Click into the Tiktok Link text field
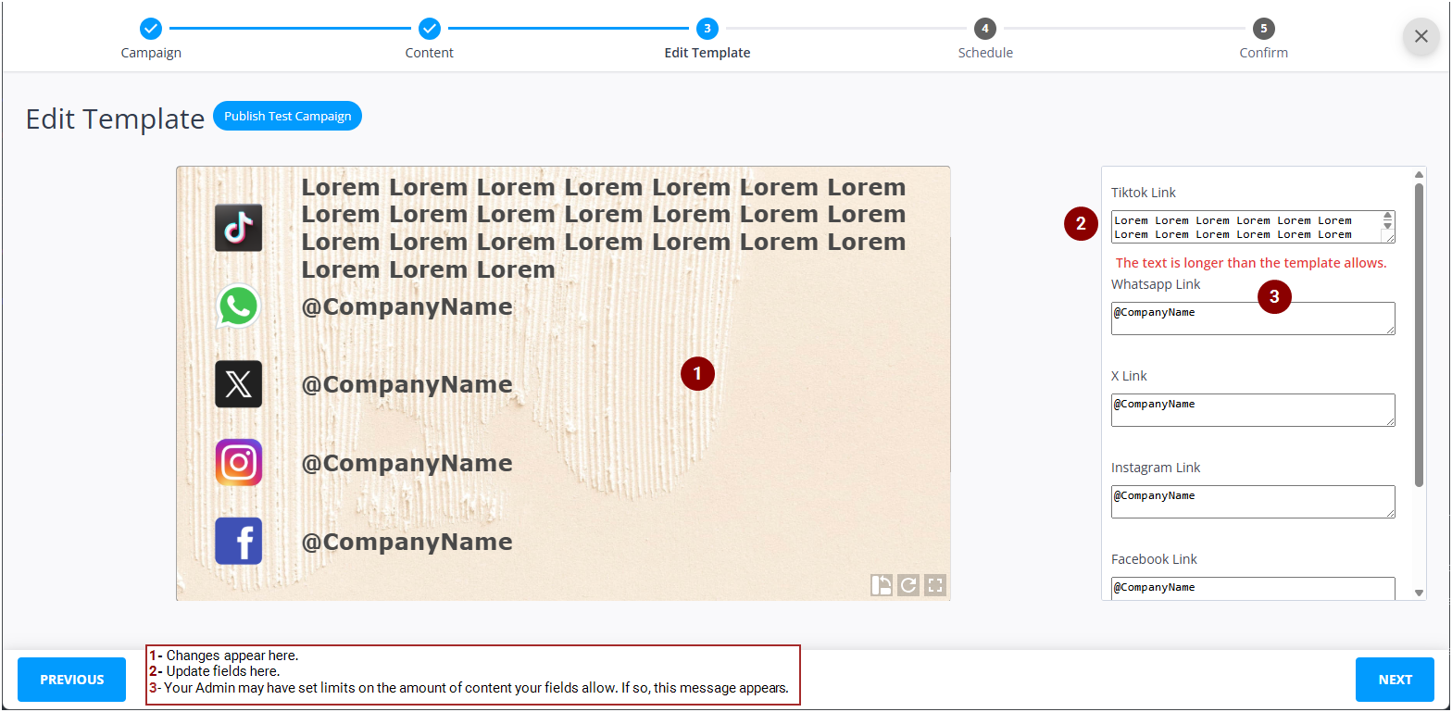1452x712 pixels. click(1245, 227)
